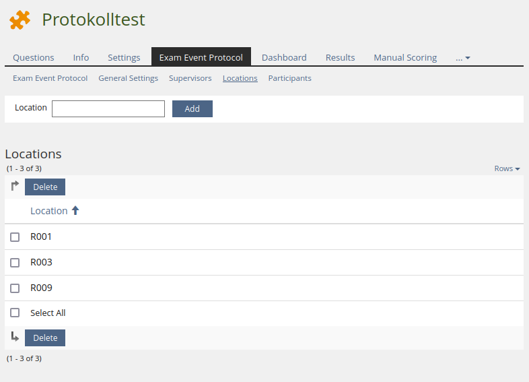Open the Manual Scoring tab
Image resolution: width=529 pixels, height=382 pixels.
pyautogui.click(x=405, y=58)
